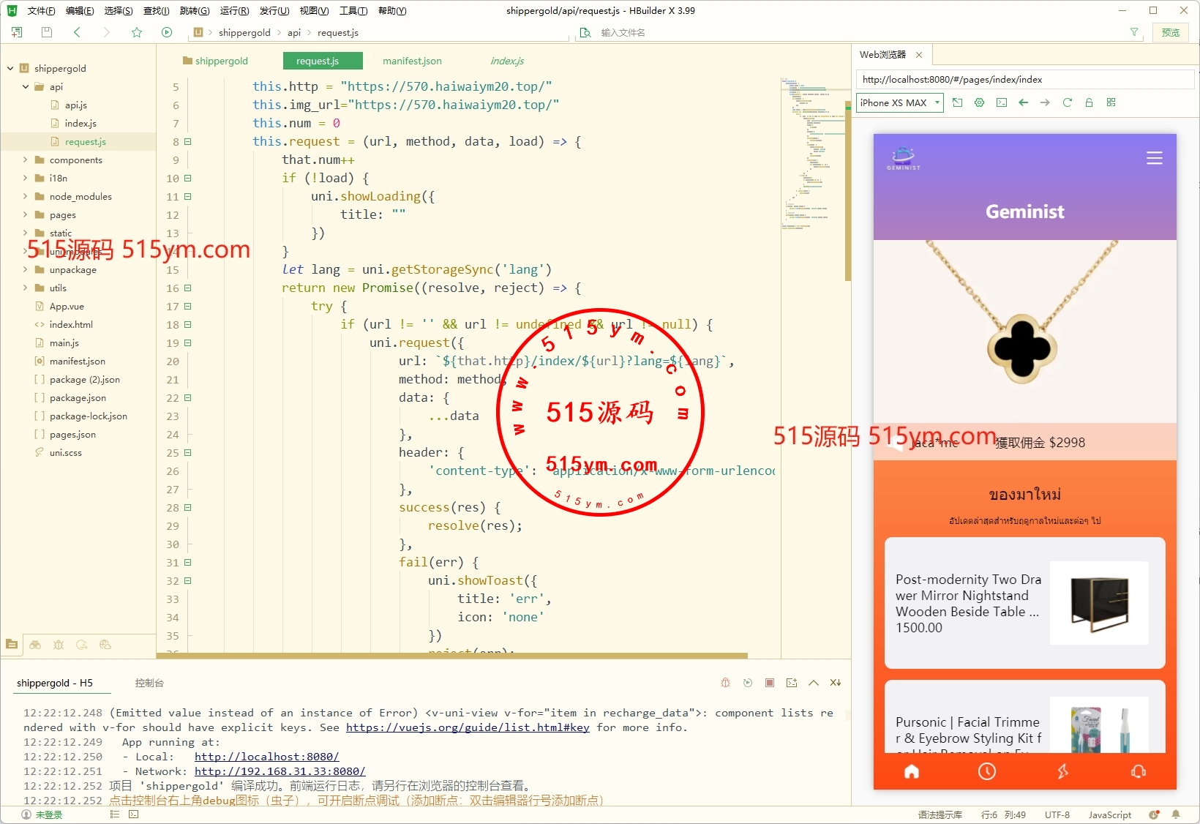Toggle code fold on line 8

pos(188,142)
